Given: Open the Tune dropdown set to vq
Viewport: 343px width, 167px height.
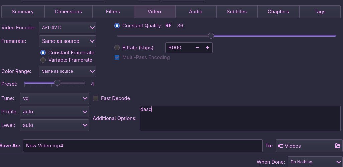Looking at the screenshot, I should tap(54, 98).
